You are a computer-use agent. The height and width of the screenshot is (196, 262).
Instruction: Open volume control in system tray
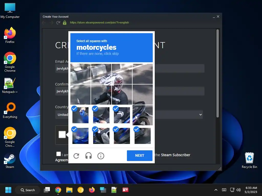(x=238, y=190)
